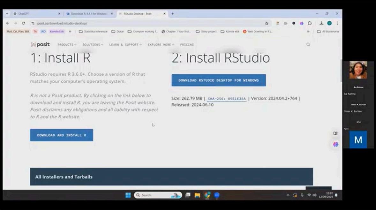Click Download RStudio Desktop for Windows button
This screenshot has width=376, height=210.
click(x=219, y=80)
